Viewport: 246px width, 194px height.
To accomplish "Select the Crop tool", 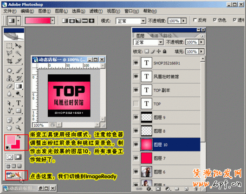I will (9, 61).
